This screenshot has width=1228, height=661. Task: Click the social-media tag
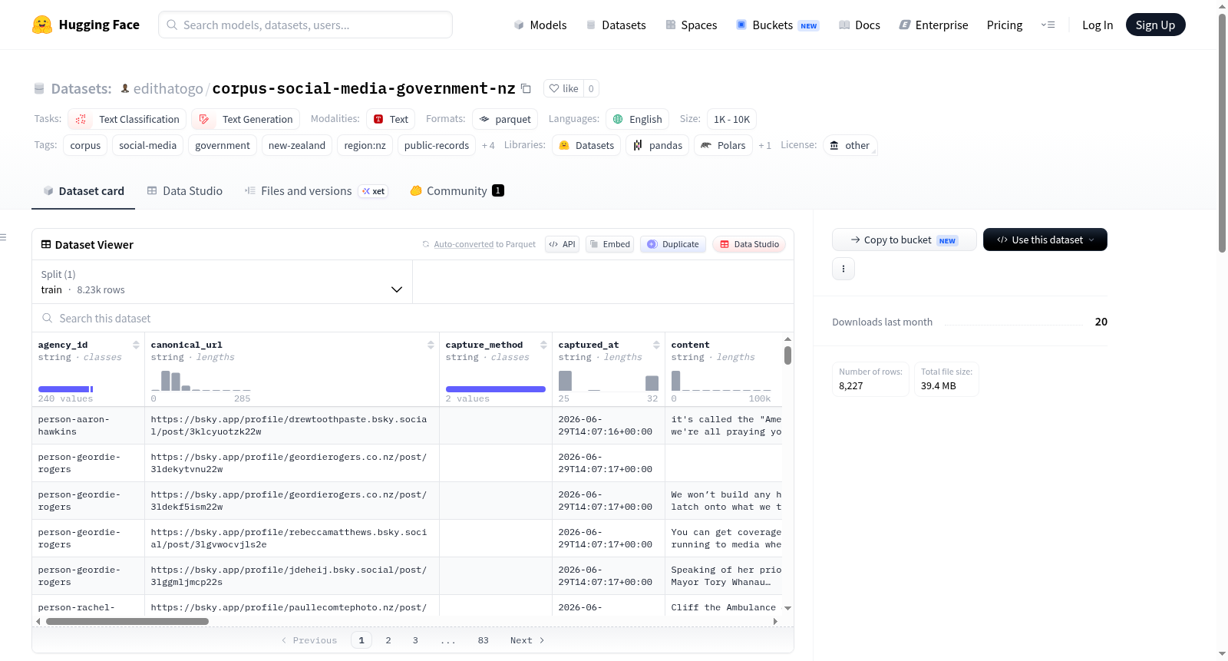point(147,145)
